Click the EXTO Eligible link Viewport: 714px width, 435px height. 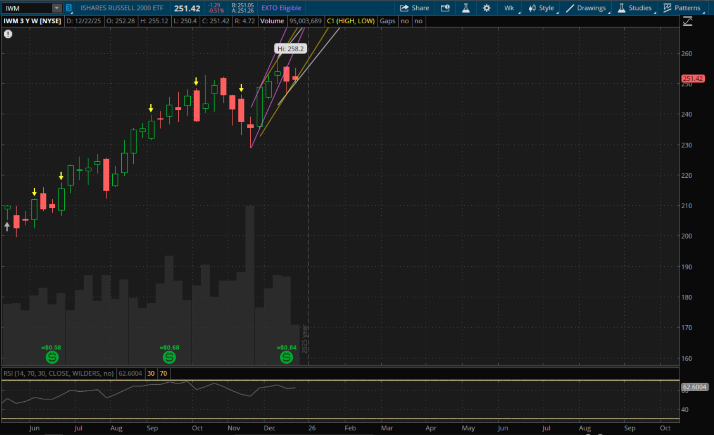coord(281,8)
